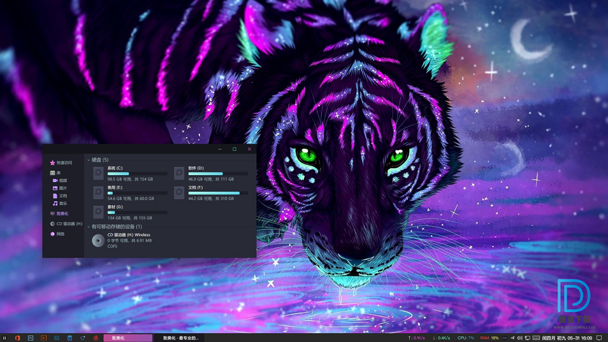Open the network monitor tray icon
The width and height of the screenshot is (608, 342).
527,338
